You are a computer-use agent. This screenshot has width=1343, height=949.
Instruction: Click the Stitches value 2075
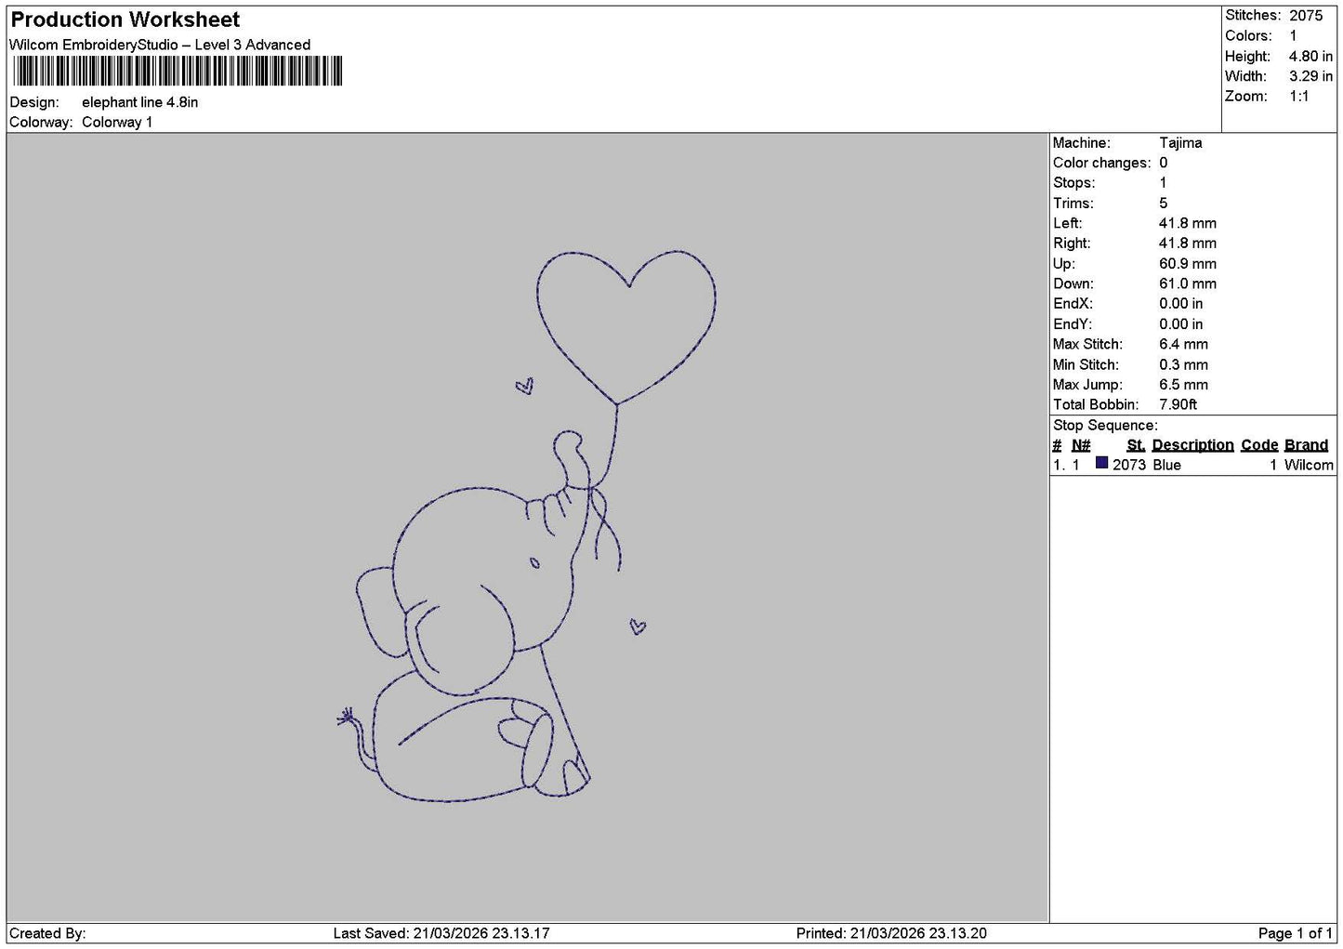[x=1305, y=15]
